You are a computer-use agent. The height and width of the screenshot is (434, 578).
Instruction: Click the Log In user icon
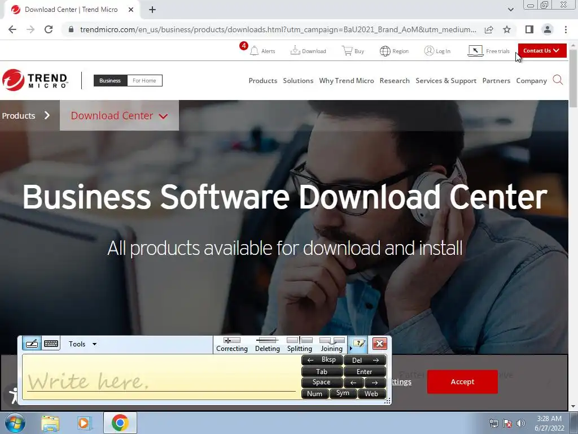tap(429, 50)
